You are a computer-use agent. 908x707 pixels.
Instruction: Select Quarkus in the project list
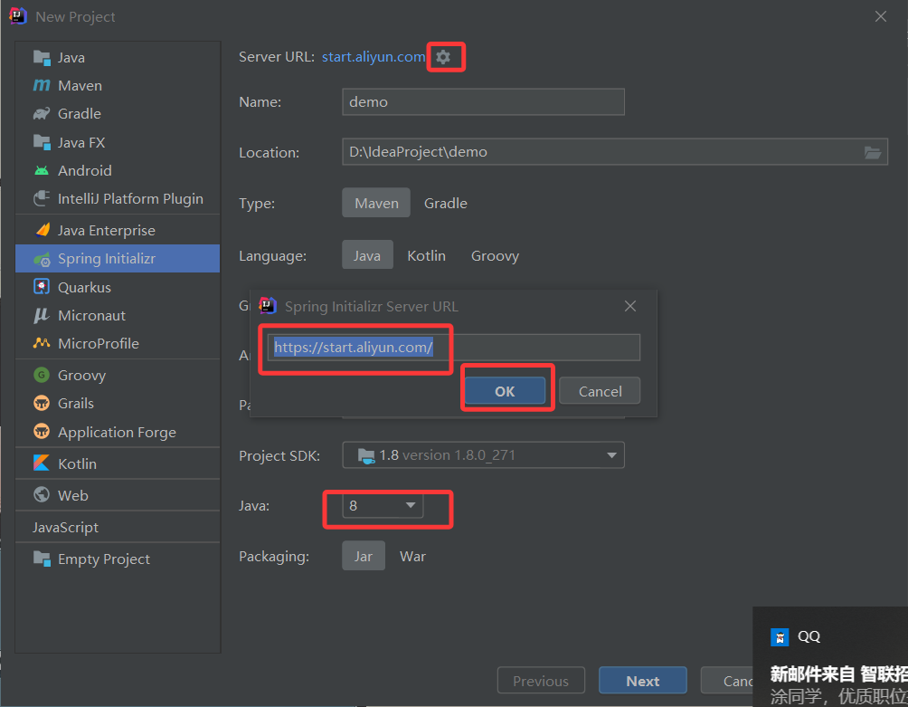[118, 287]
